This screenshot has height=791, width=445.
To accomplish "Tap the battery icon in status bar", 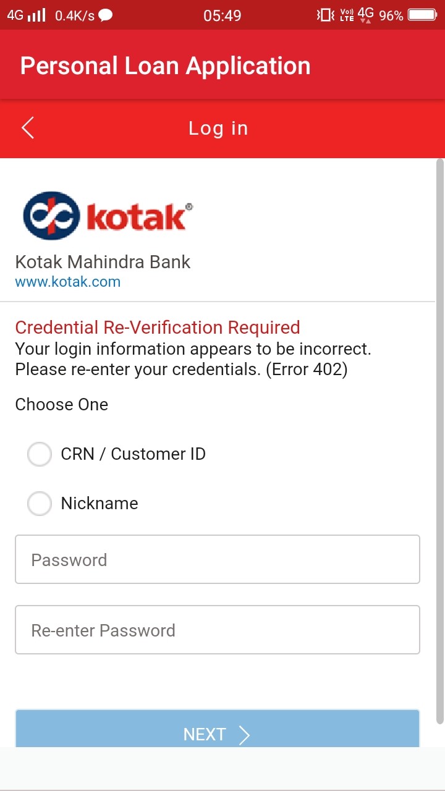I will coord(423,15).
